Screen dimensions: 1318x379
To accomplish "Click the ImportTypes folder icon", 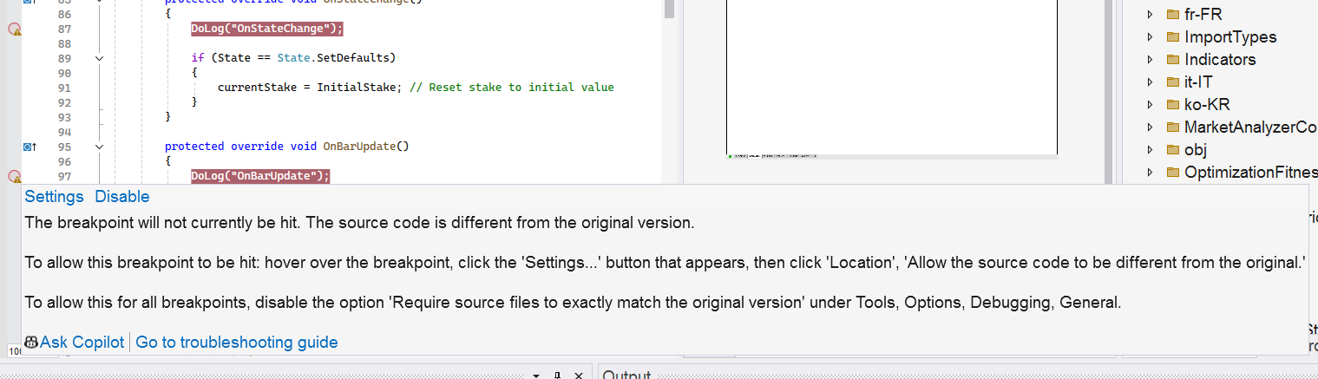I will (x=1173, y=37).
